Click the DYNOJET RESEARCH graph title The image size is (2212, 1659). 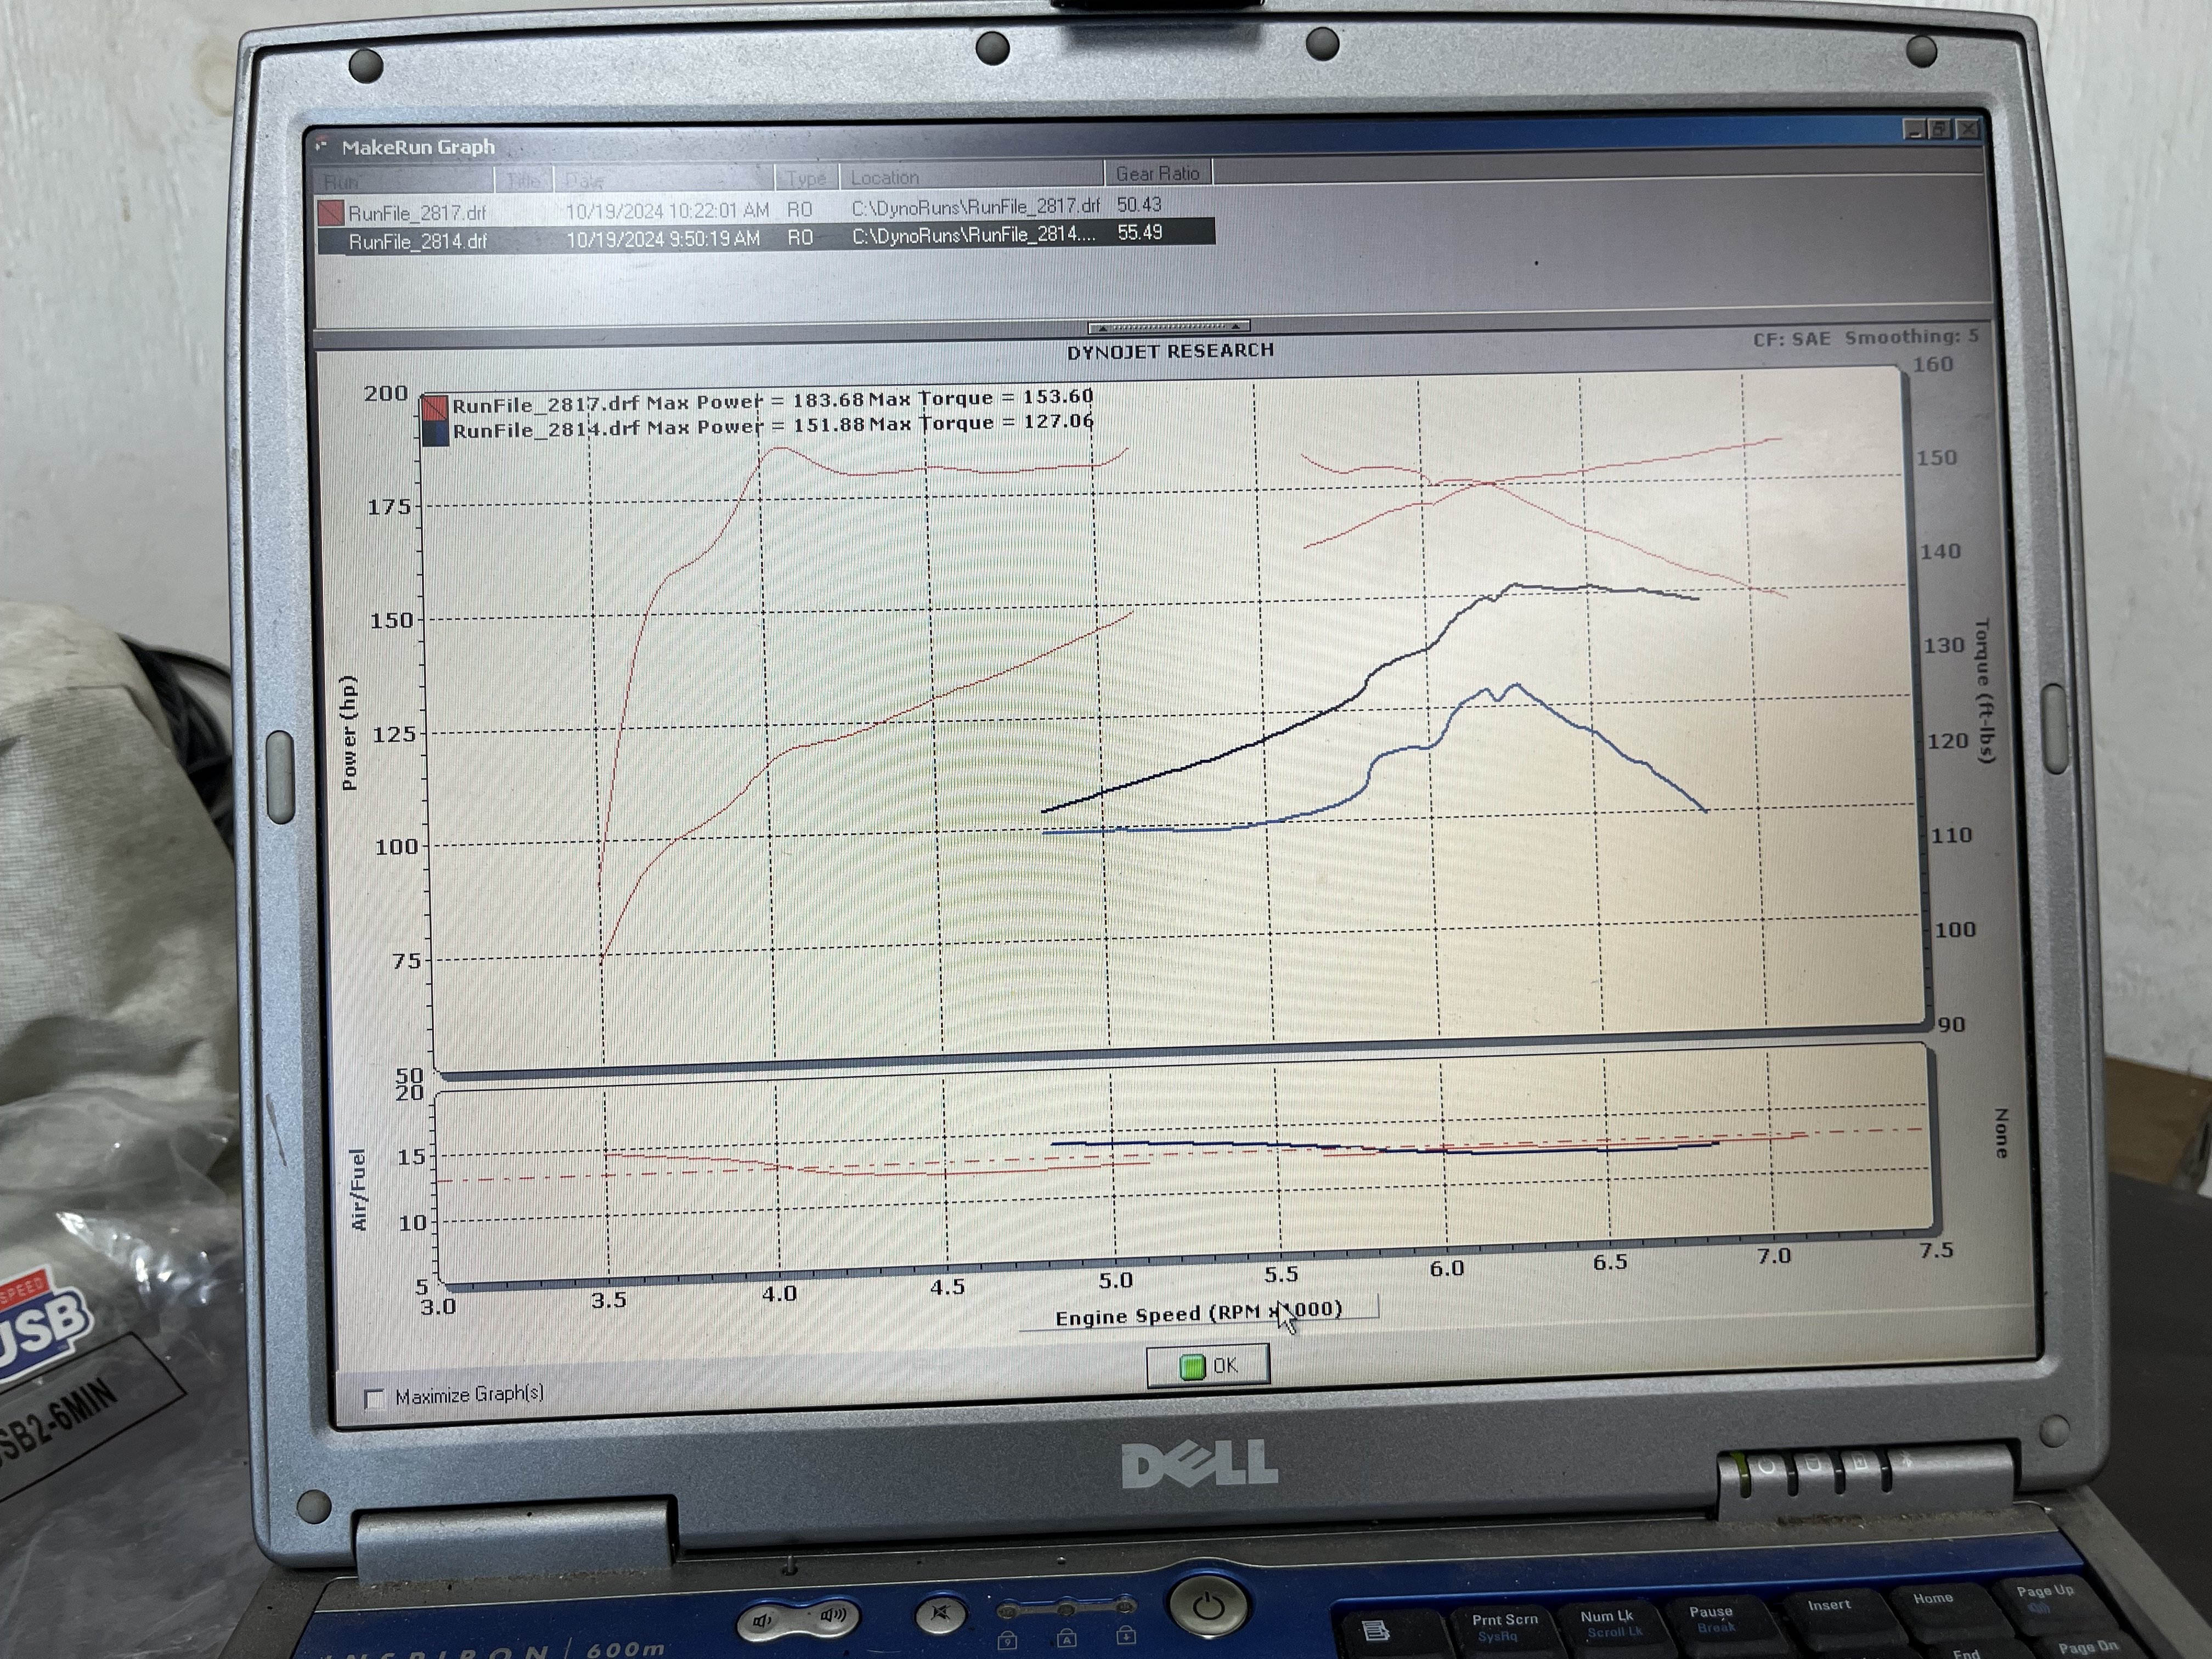point(1170,351)
